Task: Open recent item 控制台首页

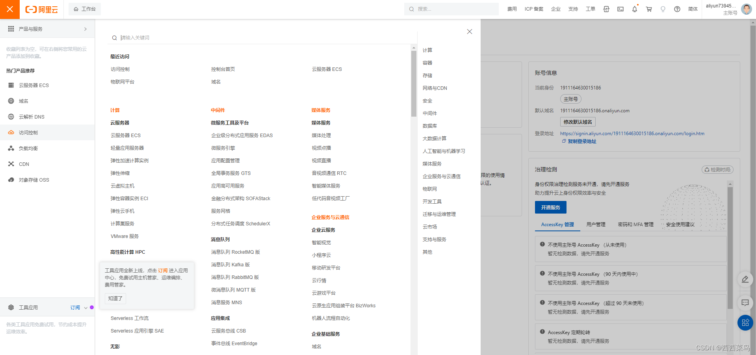Action: point(223,69)
